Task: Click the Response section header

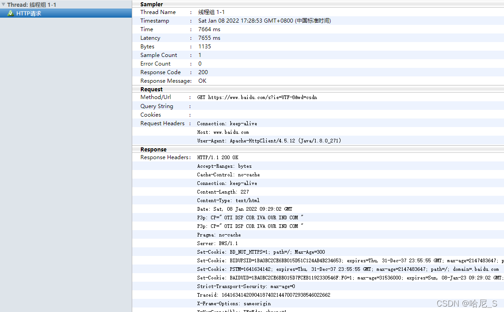Action: [x=154, y=149]
